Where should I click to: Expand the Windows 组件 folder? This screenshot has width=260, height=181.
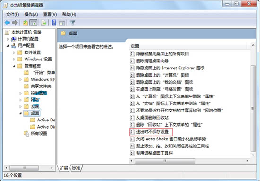click(x=20, y=80)
